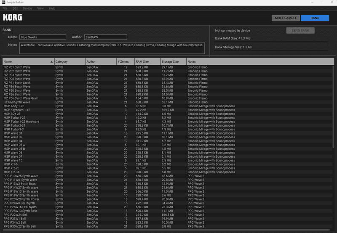Viewport: 337px width, 233px height.
Task: Select the PPG P13W3 Synth Bass row
Action: point(167,184)
